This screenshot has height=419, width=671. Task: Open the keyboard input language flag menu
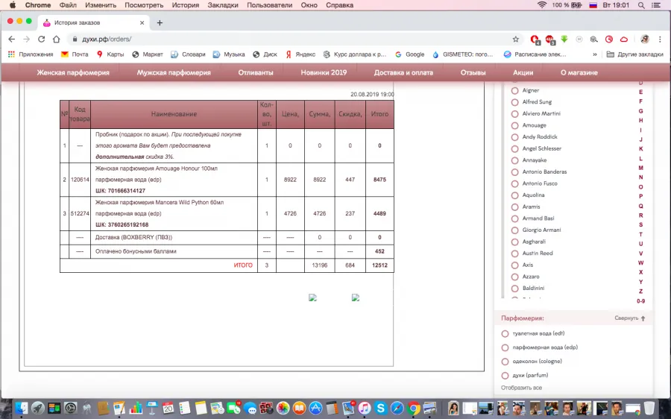[593, 5]
